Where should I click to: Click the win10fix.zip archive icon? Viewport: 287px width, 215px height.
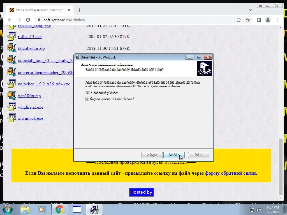(x=12, y=95)
